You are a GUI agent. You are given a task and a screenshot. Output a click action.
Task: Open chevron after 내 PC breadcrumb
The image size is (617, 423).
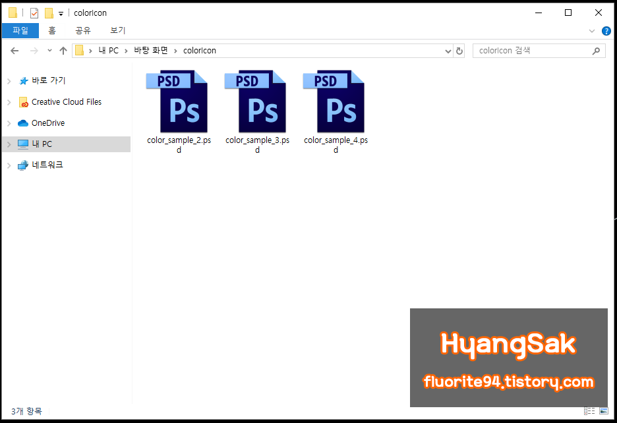126,51
